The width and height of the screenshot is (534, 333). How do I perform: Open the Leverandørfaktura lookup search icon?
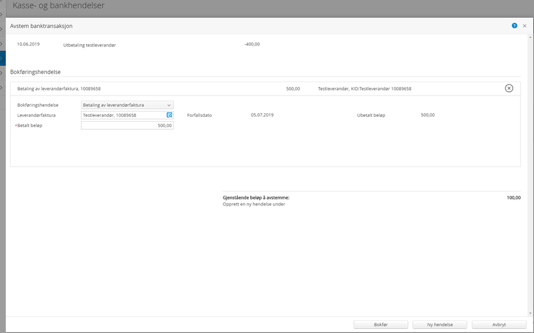pyautogui.click(x=169, y=115)
